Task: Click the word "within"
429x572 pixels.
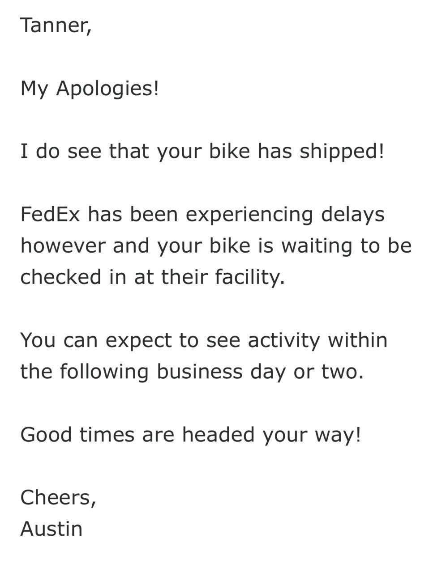Action: pyautogui.click(x=358, y=340)
